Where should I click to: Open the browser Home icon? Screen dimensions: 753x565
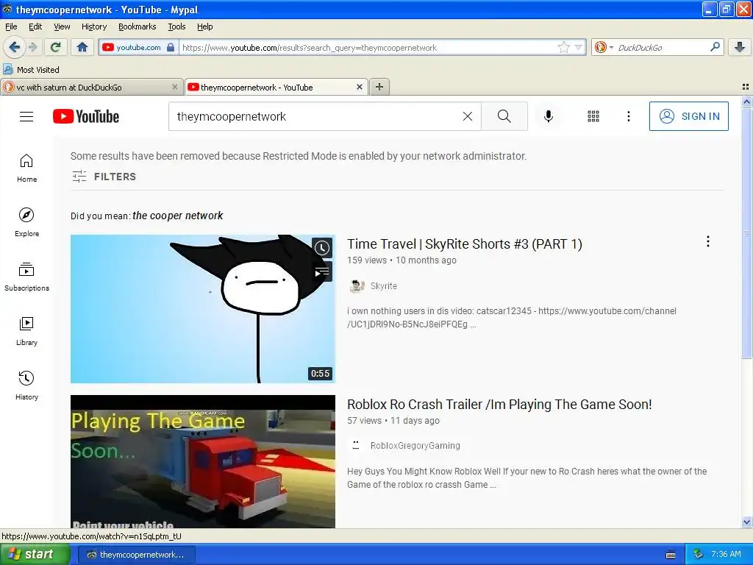(x=82, y=47)
